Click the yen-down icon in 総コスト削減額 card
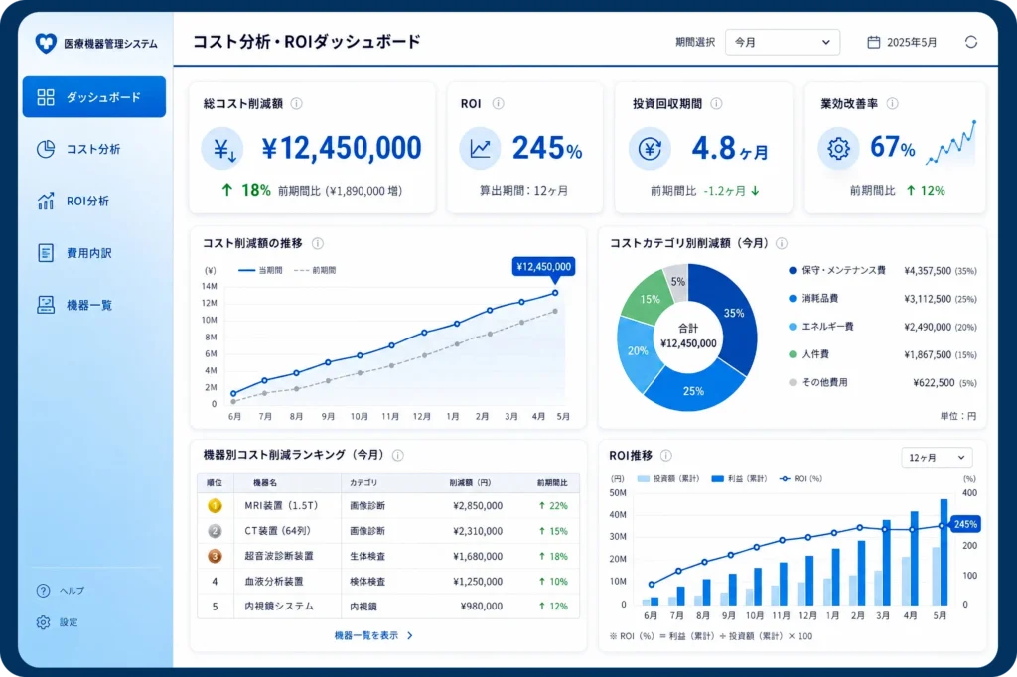The image size is (1017, 677). [x=222, y=149]
